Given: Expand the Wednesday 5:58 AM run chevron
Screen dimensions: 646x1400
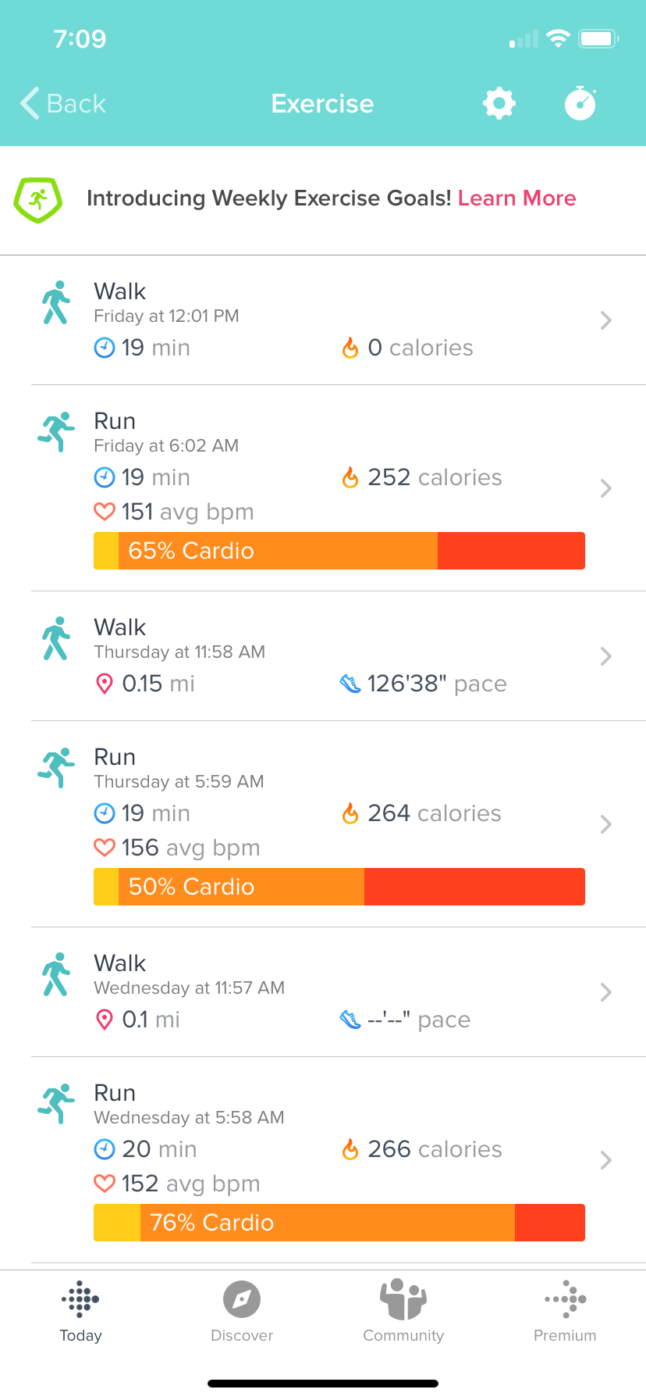Looking at the screenshot, I should click(605, 1160).
